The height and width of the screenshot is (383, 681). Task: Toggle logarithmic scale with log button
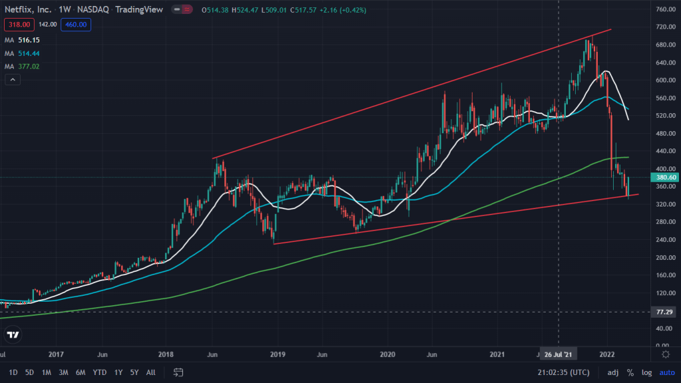pos(646,372)
